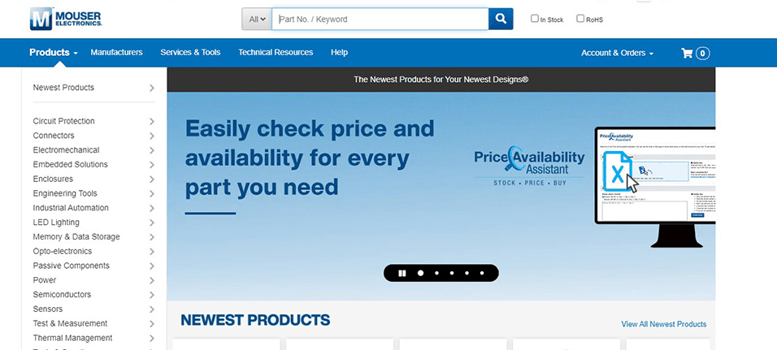Expand Power category chevron
Viewport: 777px width, 350px height.
click(152, 280)
